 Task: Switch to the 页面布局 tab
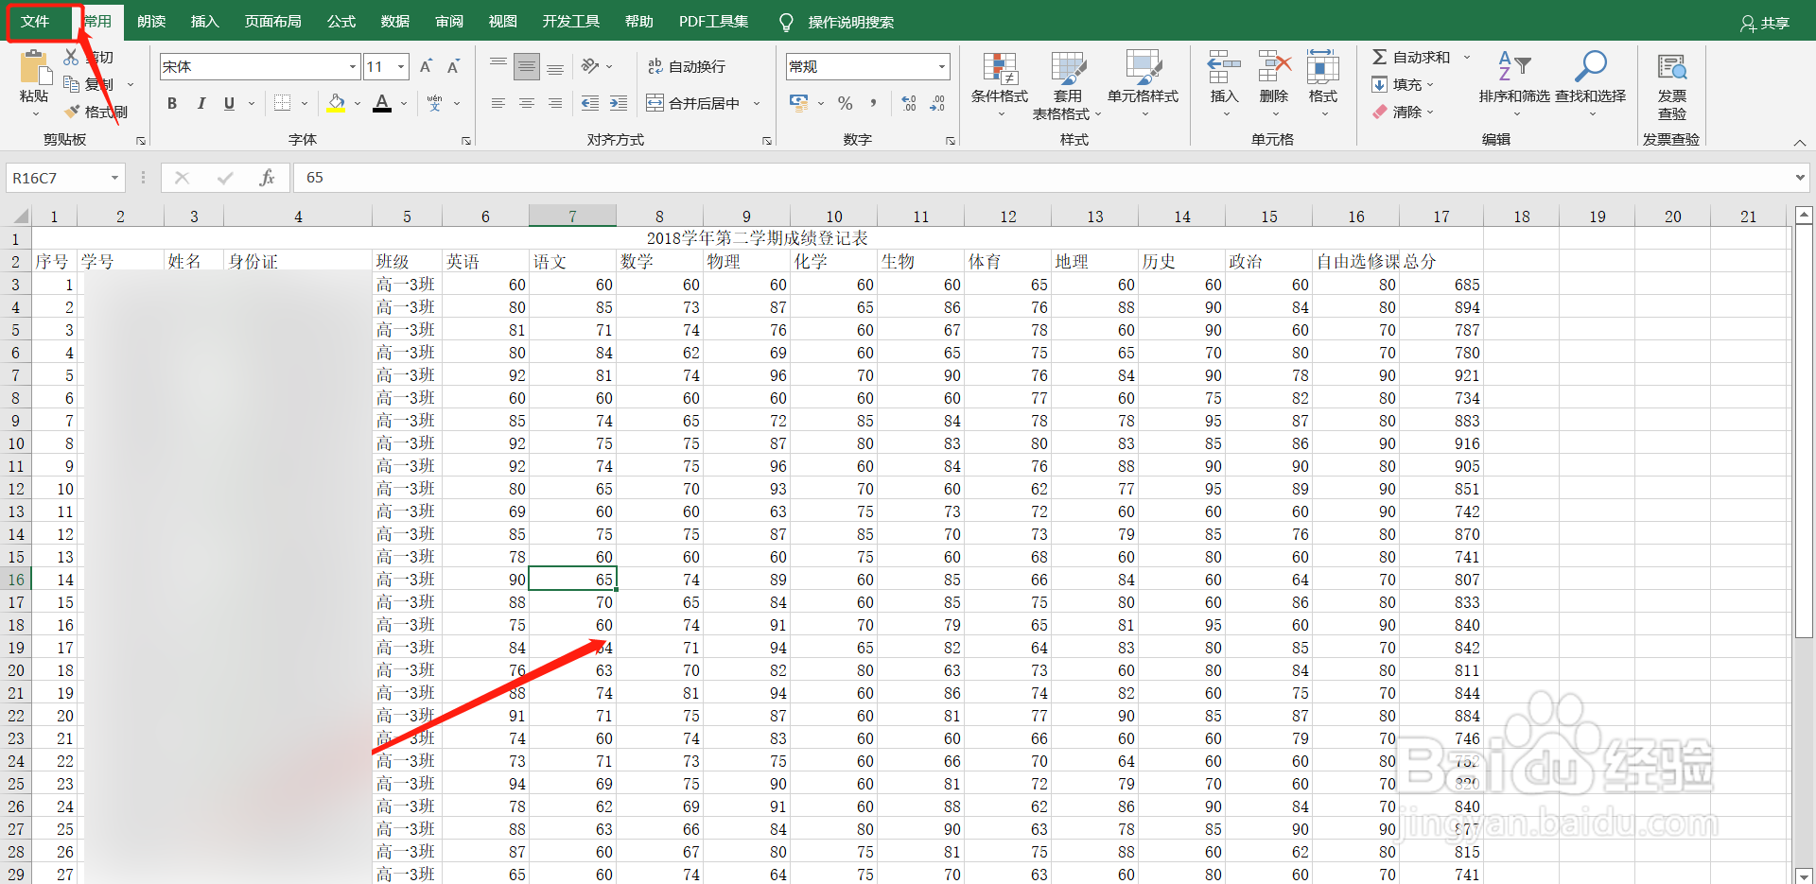coord(273,21)
